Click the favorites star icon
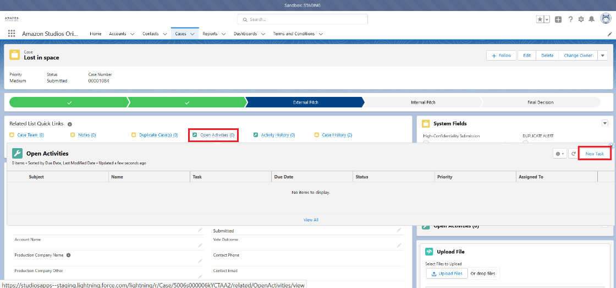The image size is (616, 288). [540, 19]
